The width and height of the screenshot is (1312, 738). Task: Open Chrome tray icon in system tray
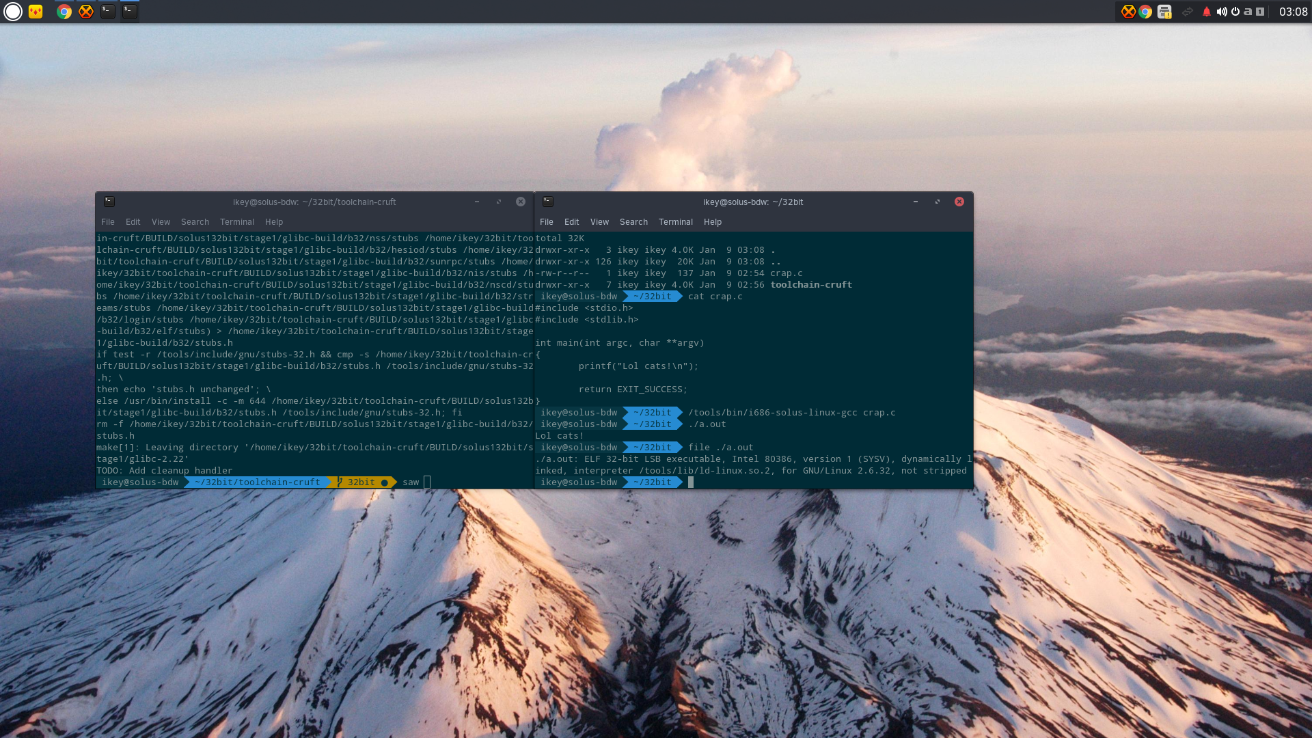point(1145,12)
